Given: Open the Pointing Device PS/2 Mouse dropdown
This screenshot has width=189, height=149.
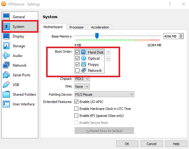Looking at the screenshot, I should (104, 94).
